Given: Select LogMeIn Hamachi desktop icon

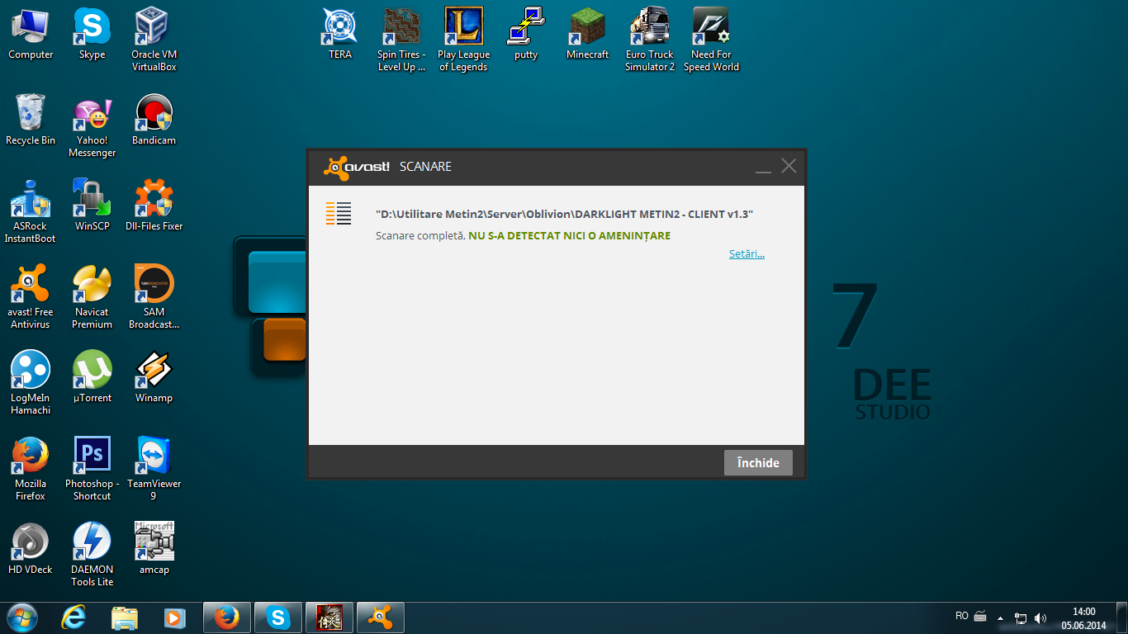Looking at the screenshot, I should [31, 384].
